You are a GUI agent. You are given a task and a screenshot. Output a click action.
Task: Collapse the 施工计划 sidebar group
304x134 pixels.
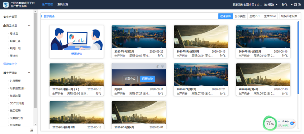(29, 25)
